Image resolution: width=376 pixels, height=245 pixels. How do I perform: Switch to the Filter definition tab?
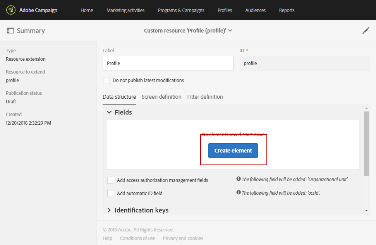click(205, 97)
